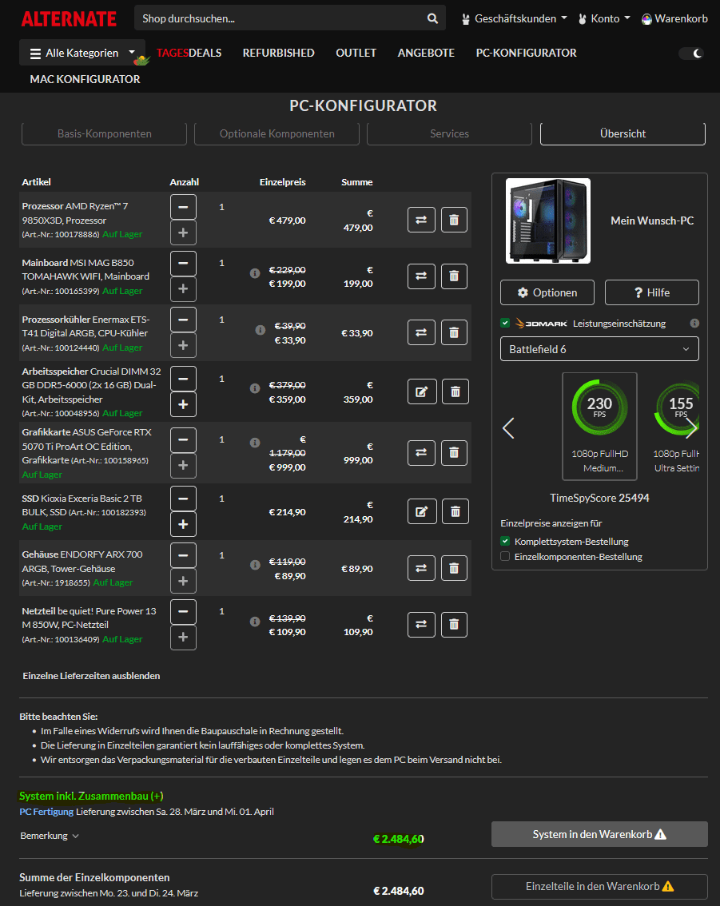Swap the MSI MAG B850 mainboard
Screen dimensions: 720x906
click(421, 276)
